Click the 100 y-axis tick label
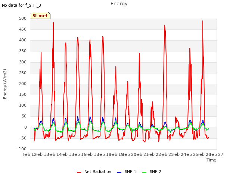This screenshot has width=239, height=179. point(23,105)
